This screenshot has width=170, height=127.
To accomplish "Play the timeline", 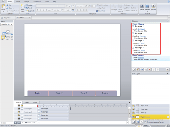I will (16, 123).
